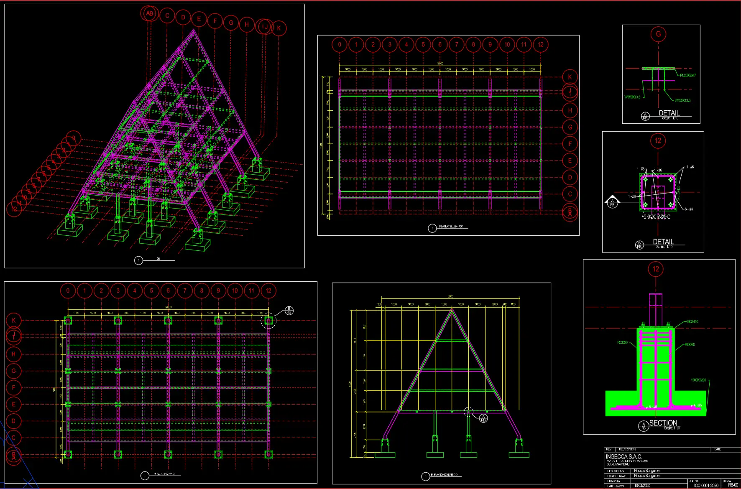Select grid bubble C in the isometric view

coord(167,16)
